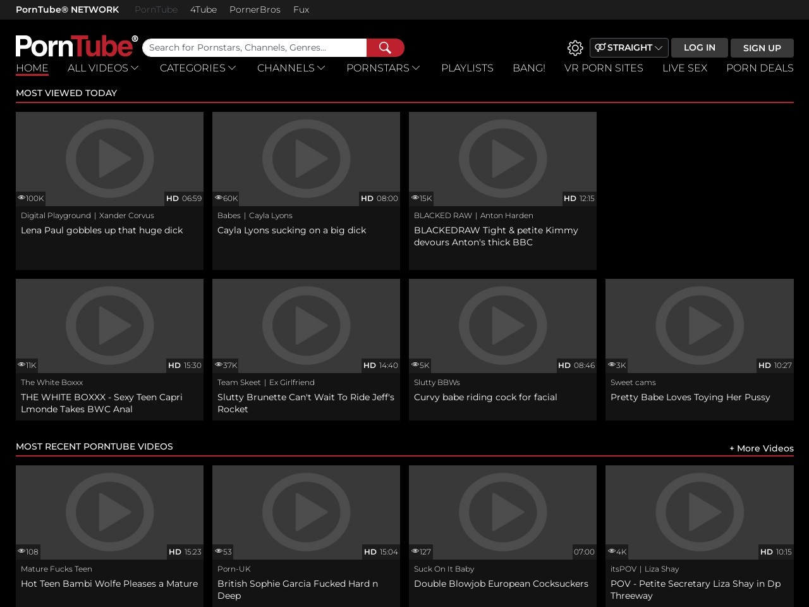Click the play icon on the 10:27 video
The width and height of the screenshot is (809, 607).
pos(699,325)
